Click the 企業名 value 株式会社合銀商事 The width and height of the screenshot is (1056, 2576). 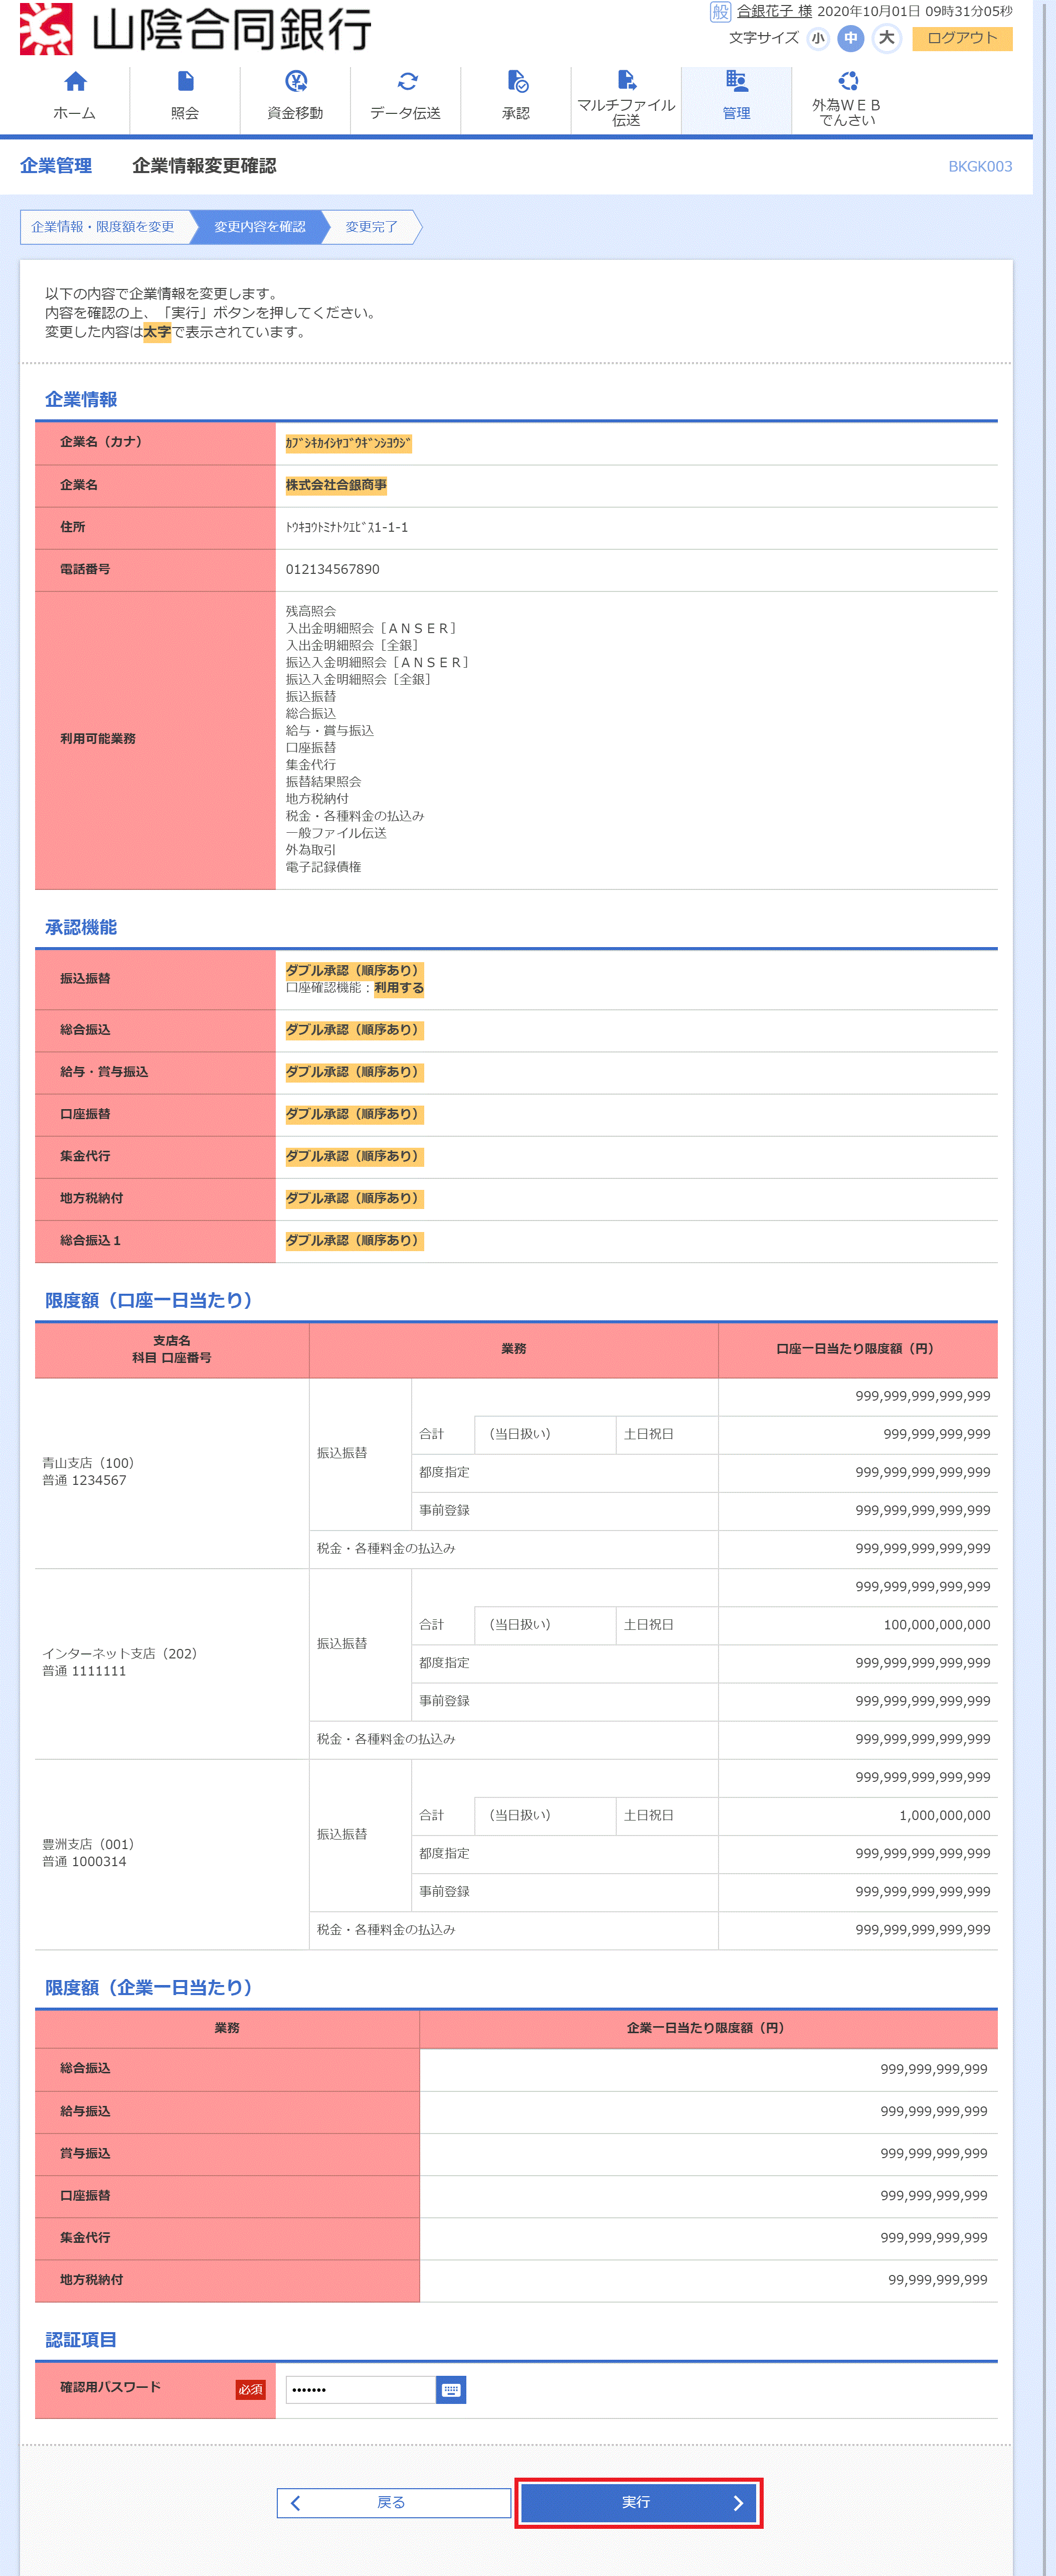[336, 485]
